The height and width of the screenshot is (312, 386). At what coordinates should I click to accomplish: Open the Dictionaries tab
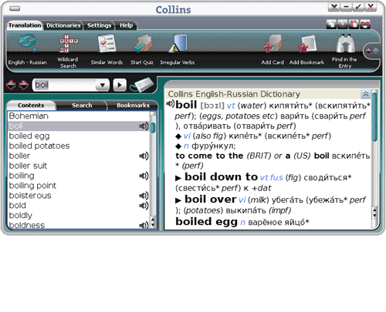pyautogui.click(x=63, y=25)
